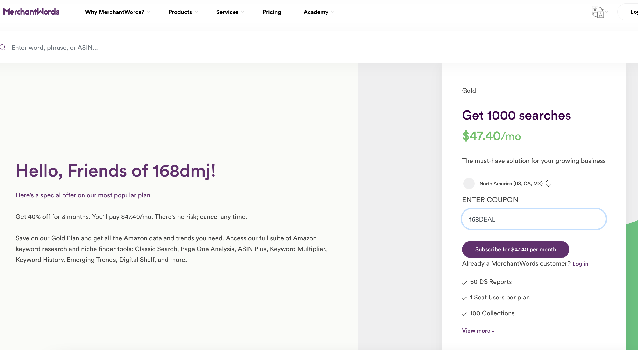The height and width of the screenshot is (350, 638).
Task: Click the search magnifier icon
Action: coord(3,48)
